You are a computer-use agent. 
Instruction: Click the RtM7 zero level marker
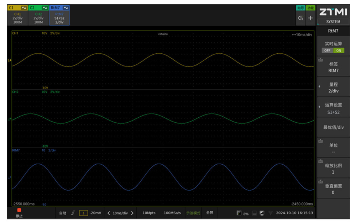[9, 177]
